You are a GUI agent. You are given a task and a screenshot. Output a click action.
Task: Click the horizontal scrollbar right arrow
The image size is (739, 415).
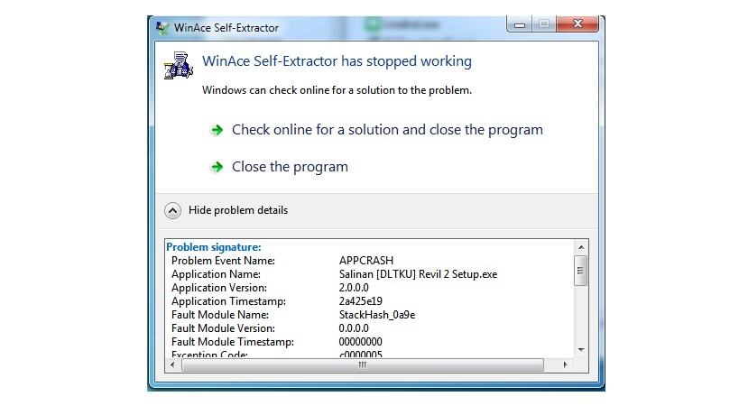tap(565, 364)
